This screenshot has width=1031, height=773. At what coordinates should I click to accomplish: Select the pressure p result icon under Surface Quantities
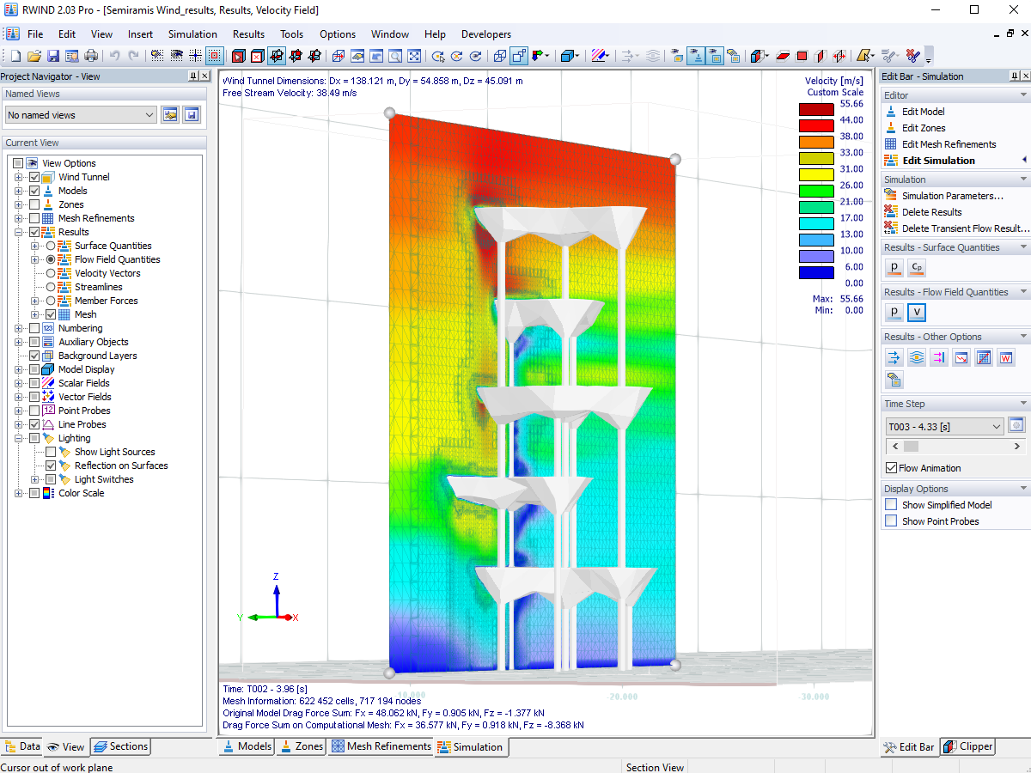pyautogui.click(x=894, y=267)
